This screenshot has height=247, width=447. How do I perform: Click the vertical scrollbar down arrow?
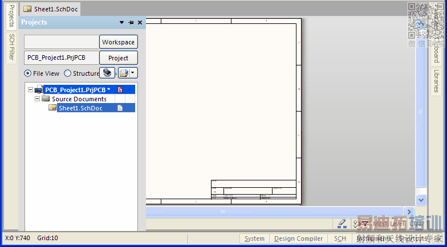[421, 200]
